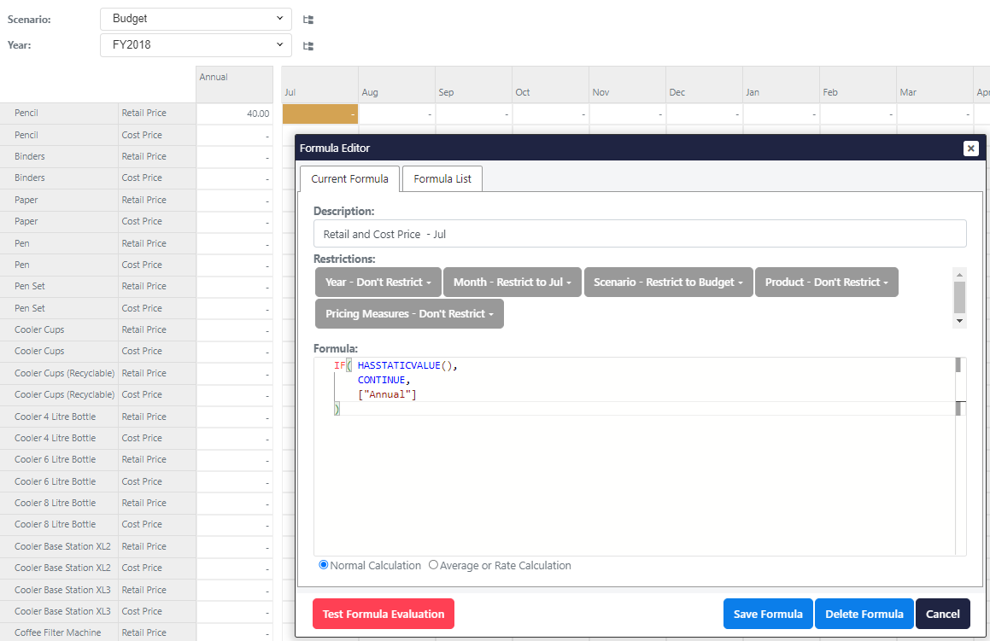Open the Scenario Budget dropdown

click(196, 19)
